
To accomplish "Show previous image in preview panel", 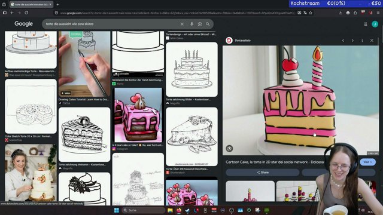I will [x=343, y=41].
